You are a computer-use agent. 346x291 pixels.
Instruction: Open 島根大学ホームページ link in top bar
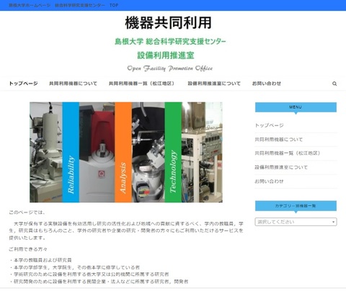(x=30, y=5)
